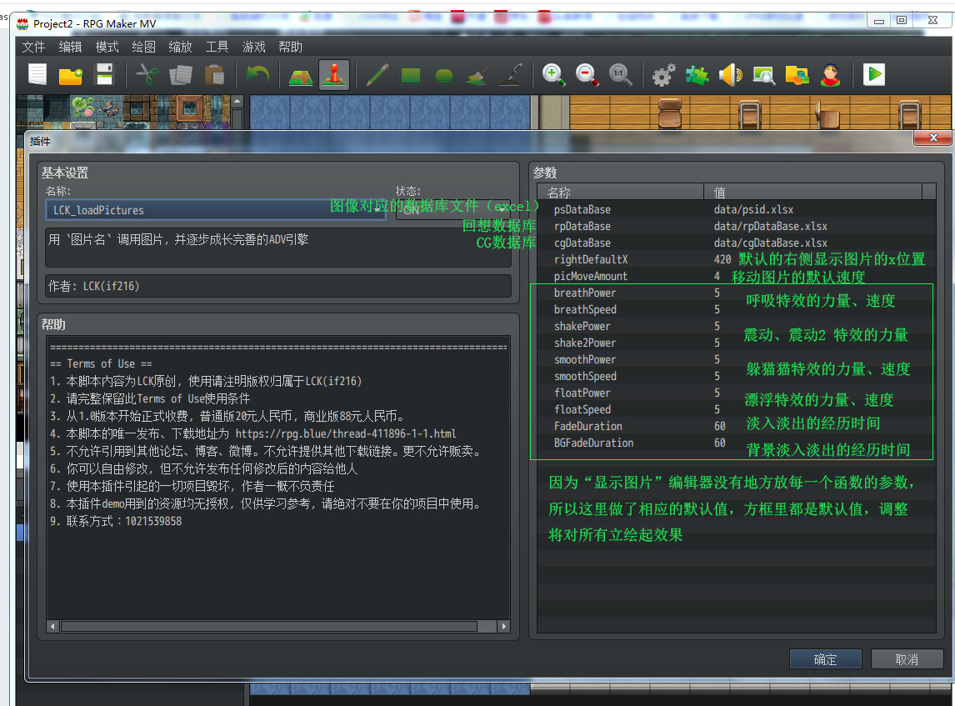Image resolution: width=955 pixels, height=706 pixels.
Task: Click the 名称 parameter column header
Action: coord(621,193)
